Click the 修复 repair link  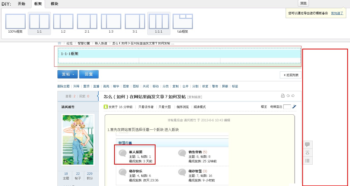205,86
